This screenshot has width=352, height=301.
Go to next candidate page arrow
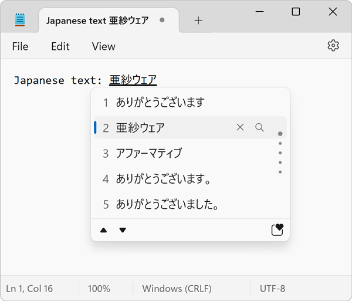123,230
